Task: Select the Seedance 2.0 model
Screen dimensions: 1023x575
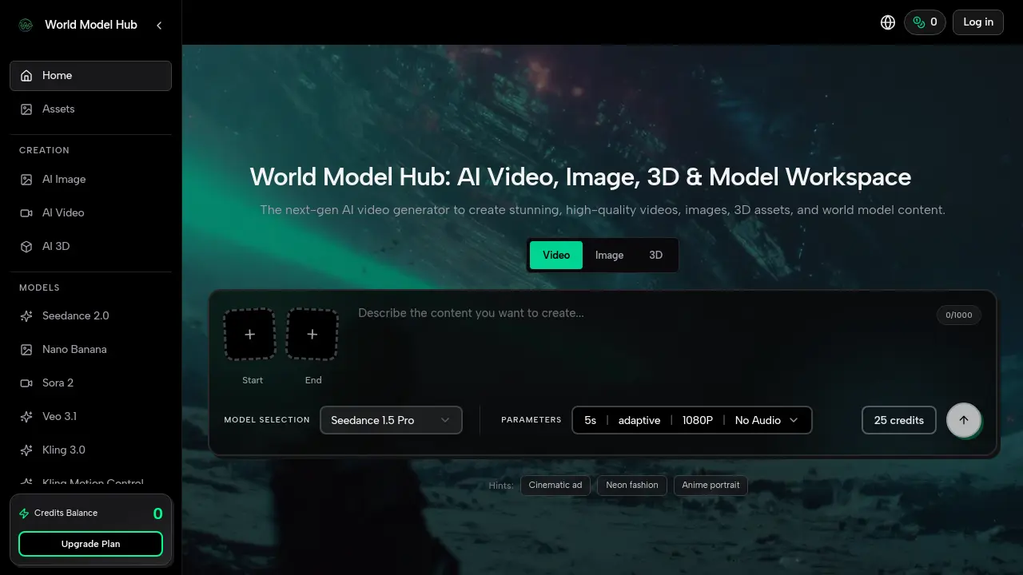Action: [91, 316]
